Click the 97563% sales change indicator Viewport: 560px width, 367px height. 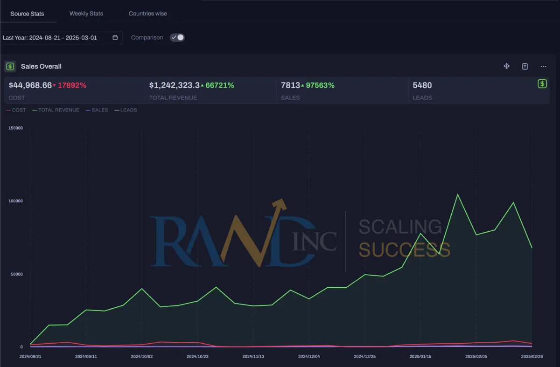coord(318,85)
